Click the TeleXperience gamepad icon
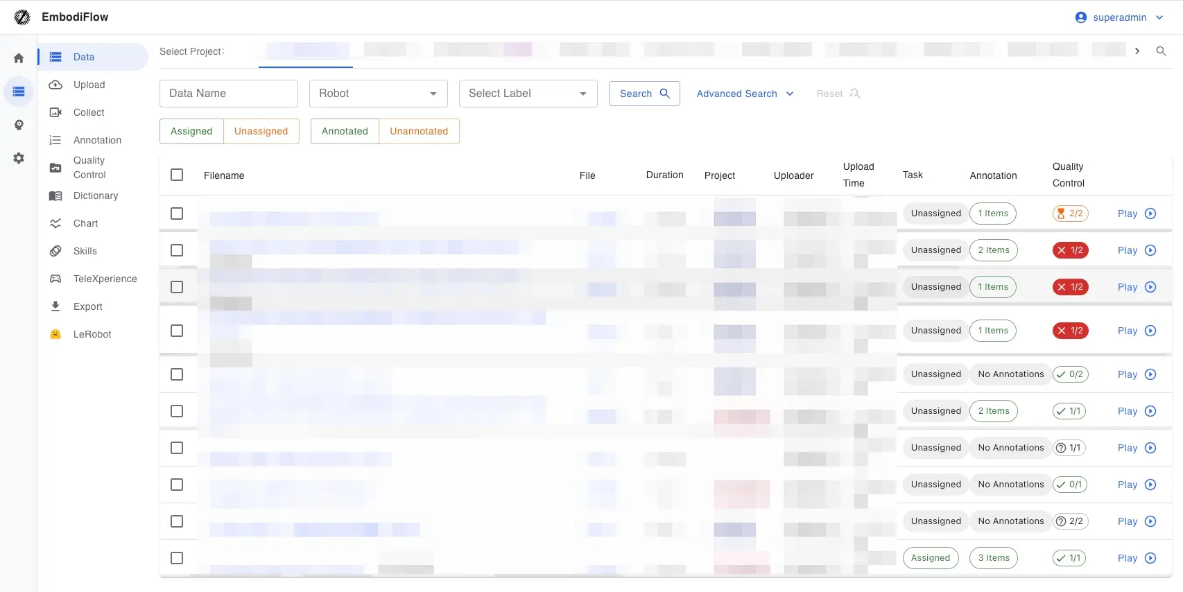The image size is (1183, 592). 55,279
